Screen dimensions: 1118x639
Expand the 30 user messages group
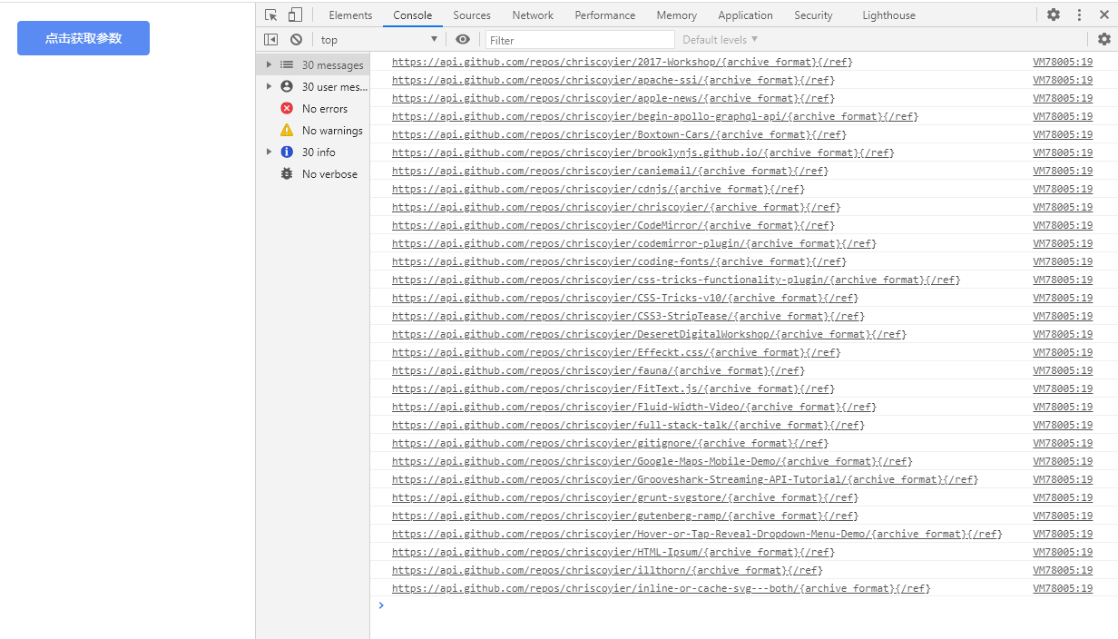click(269, 87)
